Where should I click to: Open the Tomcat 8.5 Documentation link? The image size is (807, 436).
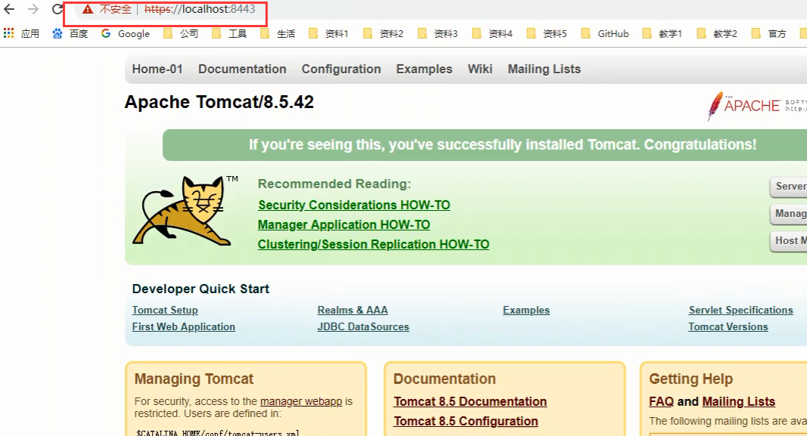tap(470, 401)
